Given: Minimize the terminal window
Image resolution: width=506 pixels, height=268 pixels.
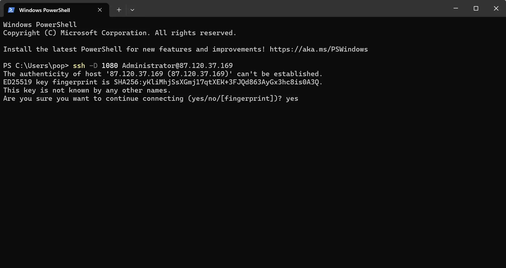Looking at the screenshot, I should (x=456, y=8).
